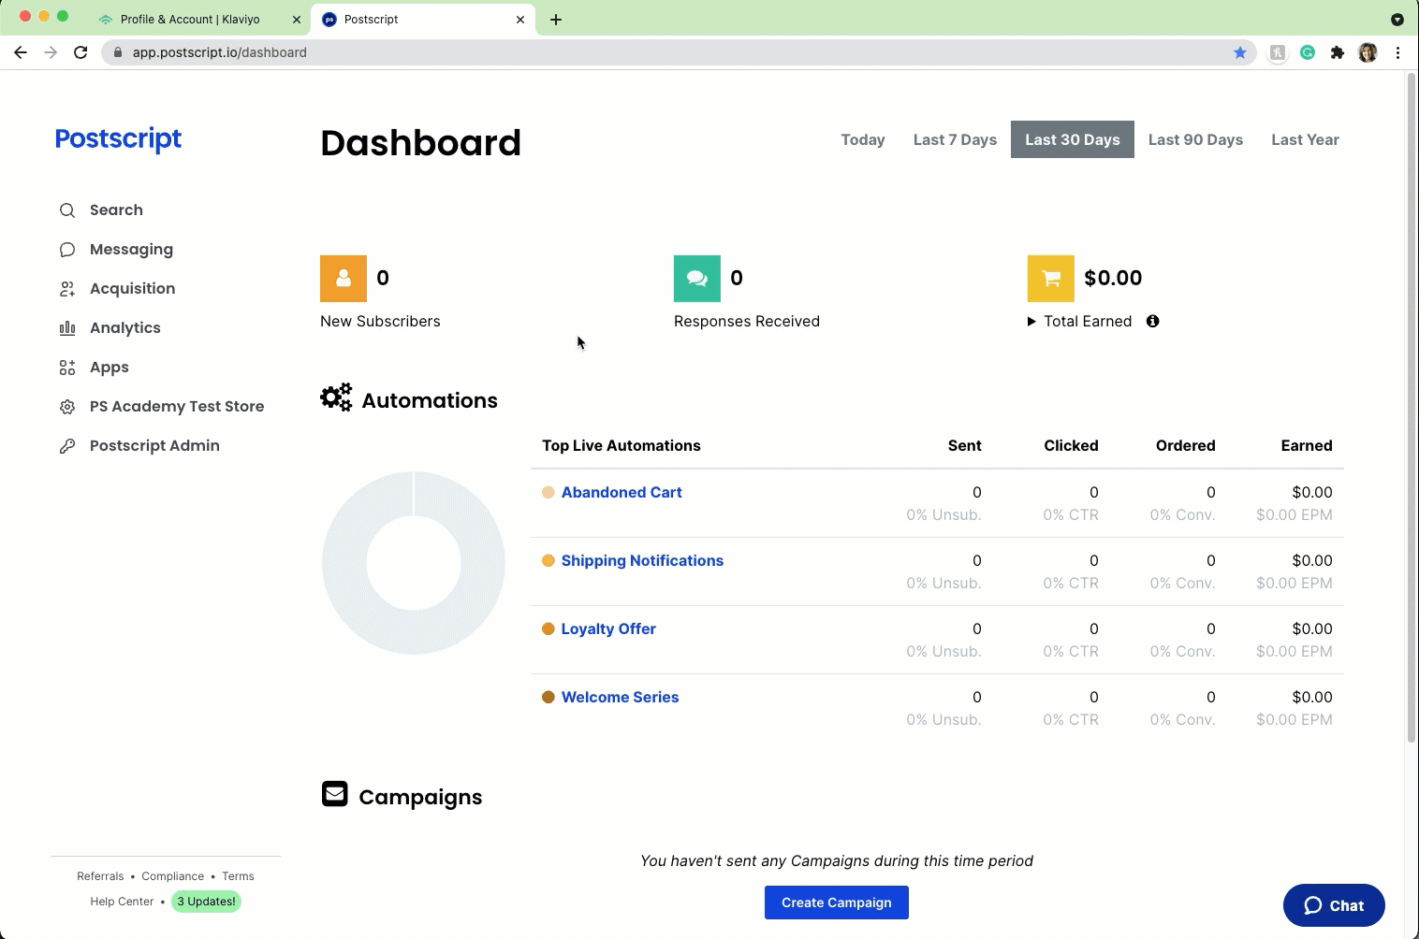1419x939 pixels.
Task: Click the info icon beside Total Earned
Action: 1153,321
